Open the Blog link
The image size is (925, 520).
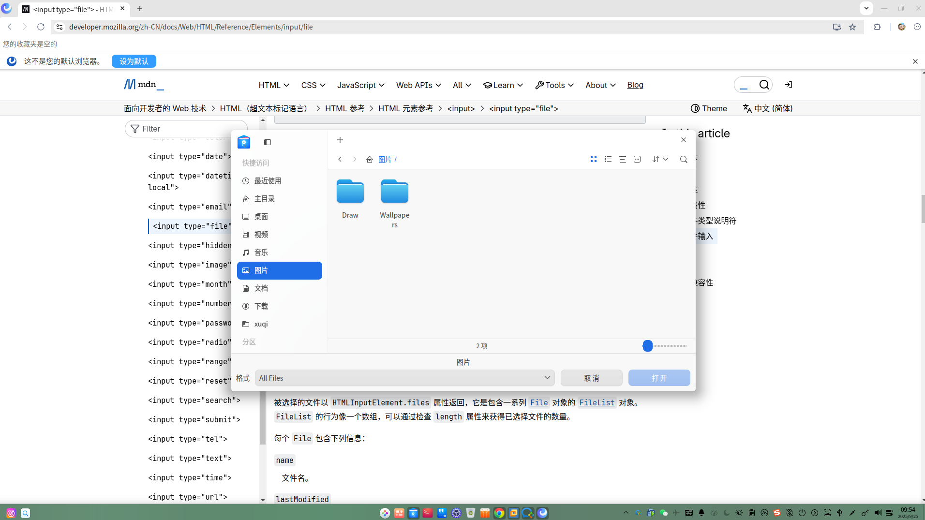pos(635,85)
